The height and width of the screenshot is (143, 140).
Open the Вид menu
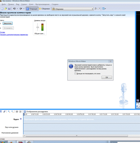point(18,4)
